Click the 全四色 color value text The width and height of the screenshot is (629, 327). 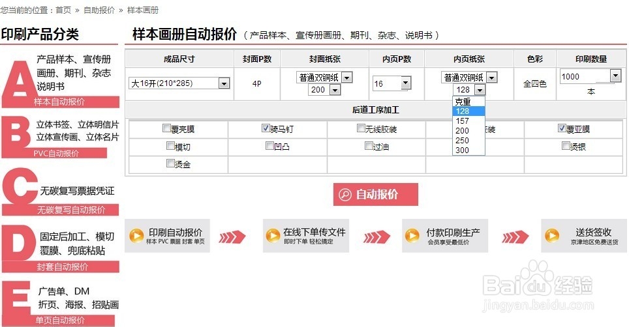(x=535, y=83)
